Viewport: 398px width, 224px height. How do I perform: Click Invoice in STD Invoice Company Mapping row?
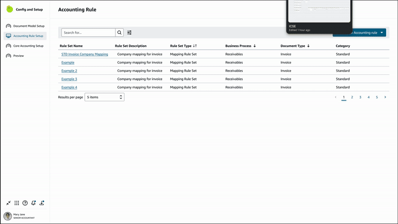click(x=286, y=54)
